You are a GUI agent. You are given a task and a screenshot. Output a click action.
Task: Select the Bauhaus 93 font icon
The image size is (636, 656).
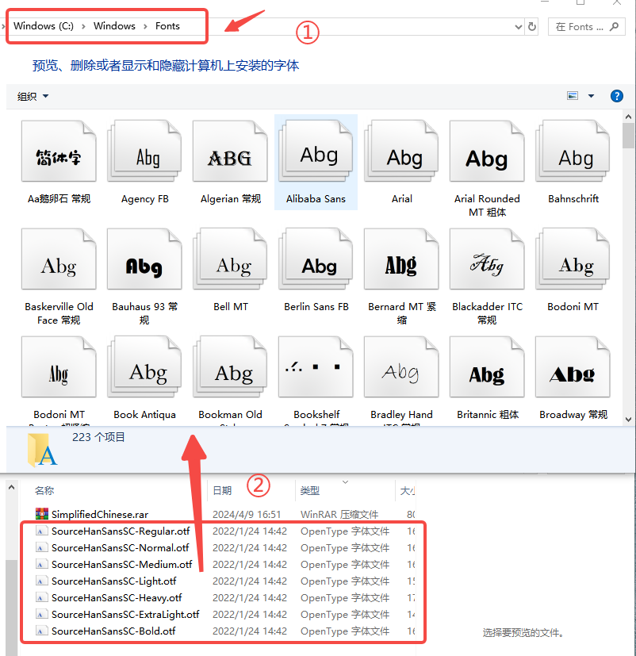click(144, 259)
